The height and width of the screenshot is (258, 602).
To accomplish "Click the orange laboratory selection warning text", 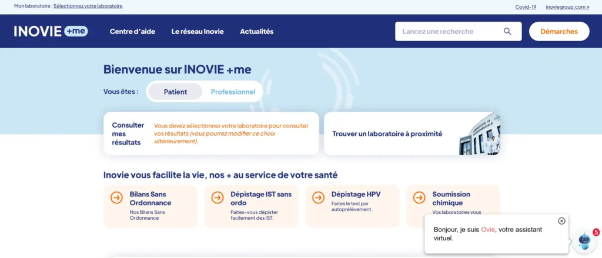I will pyautogui.click(x=231, y=133).
